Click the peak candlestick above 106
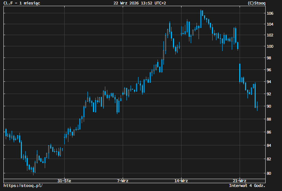The image size is (282, 191). 201,19
